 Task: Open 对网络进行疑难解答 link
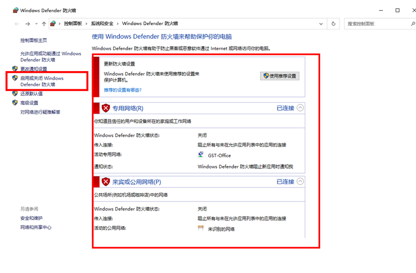tap(40, 112)
